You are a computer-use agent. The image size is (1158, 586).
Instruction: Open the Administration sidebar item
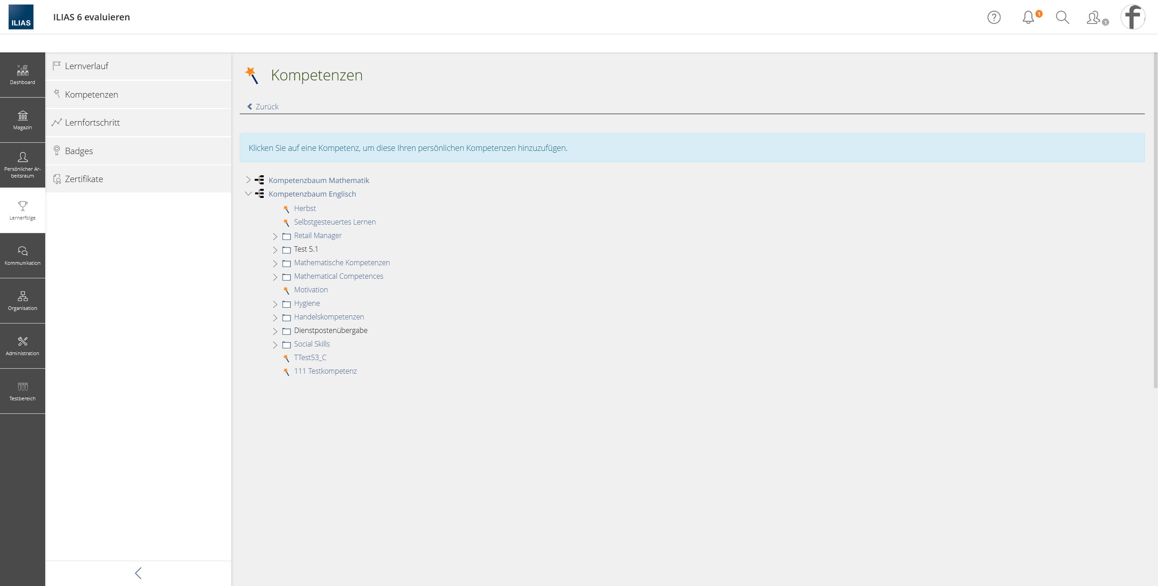click(23, 346)
